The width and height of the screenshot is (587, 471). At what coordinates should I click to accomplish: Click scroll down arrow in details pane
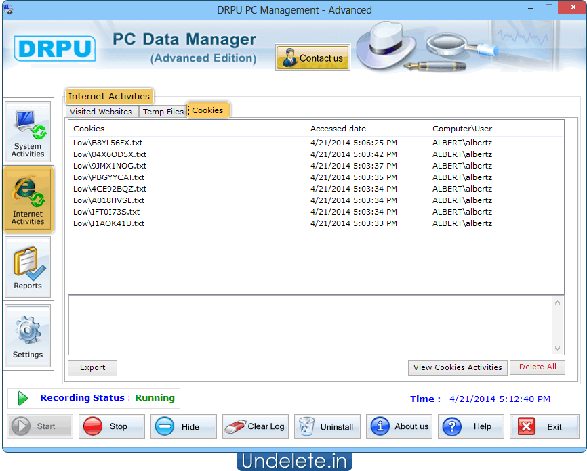click(x=557, y=348)
